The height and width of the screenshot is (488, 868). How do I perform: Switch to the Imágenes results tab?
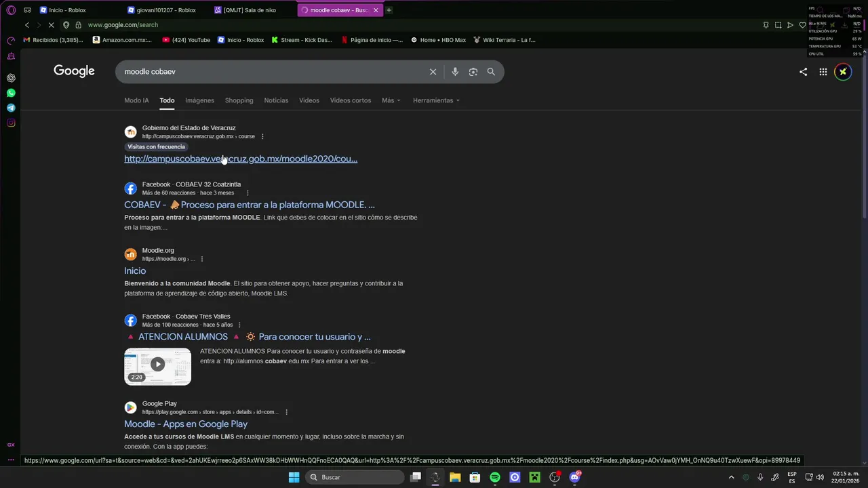199,100
